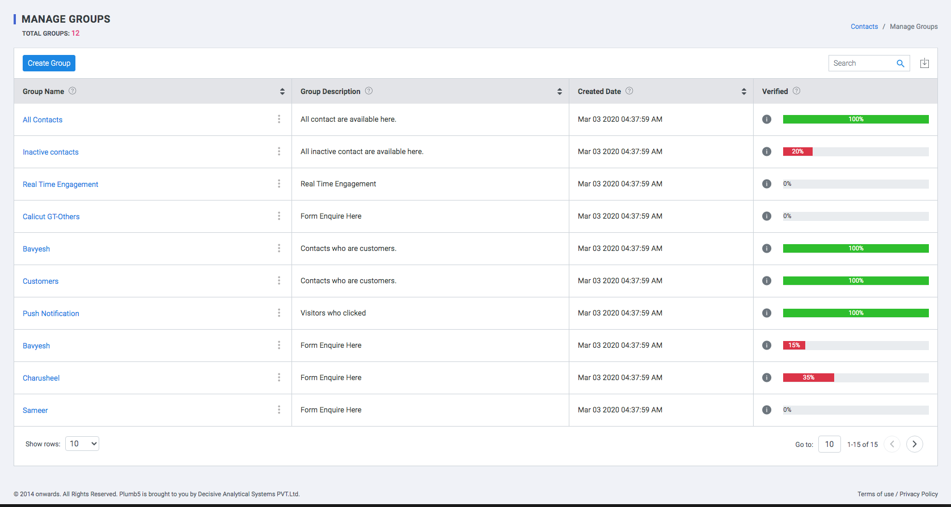Click info icon in Sameer row
Image resolution: width=951 pixels, height=507 pixels.
point(767,410)
